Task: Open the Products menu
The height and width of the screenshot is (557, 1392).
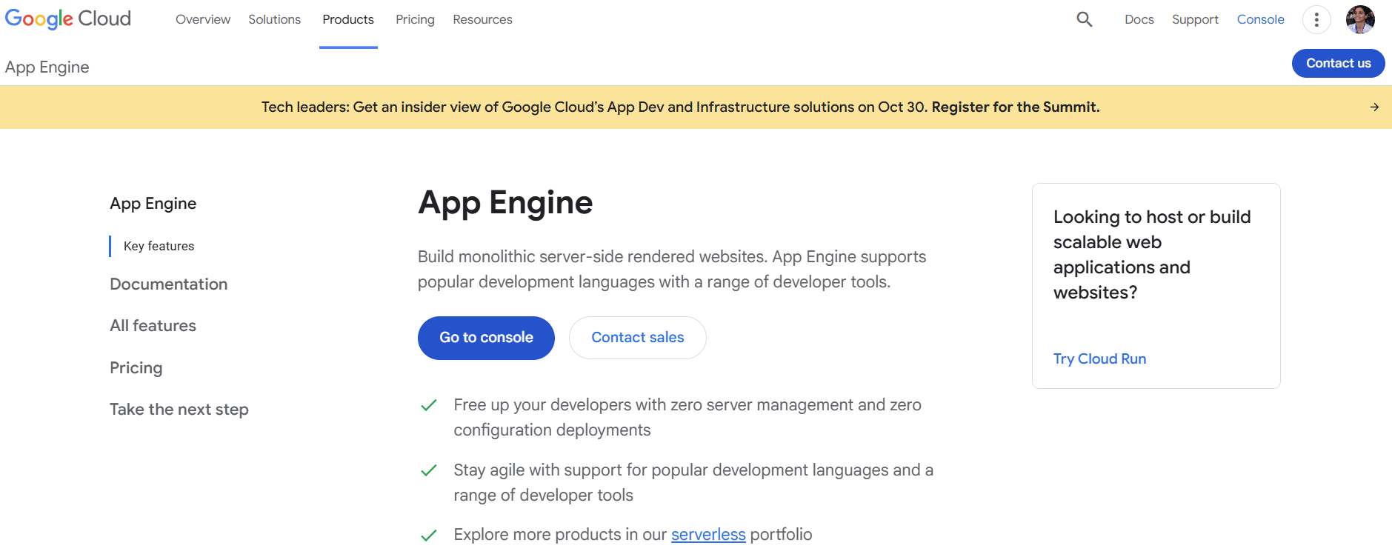Action: click(x=348, y=19)
